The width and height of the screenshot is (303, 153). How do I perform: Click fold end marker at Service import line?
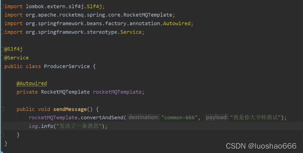(x=2, y=32)
